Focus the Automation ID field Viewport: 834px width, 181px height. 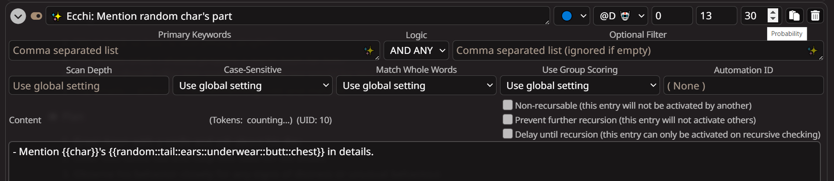click(743, 85)
